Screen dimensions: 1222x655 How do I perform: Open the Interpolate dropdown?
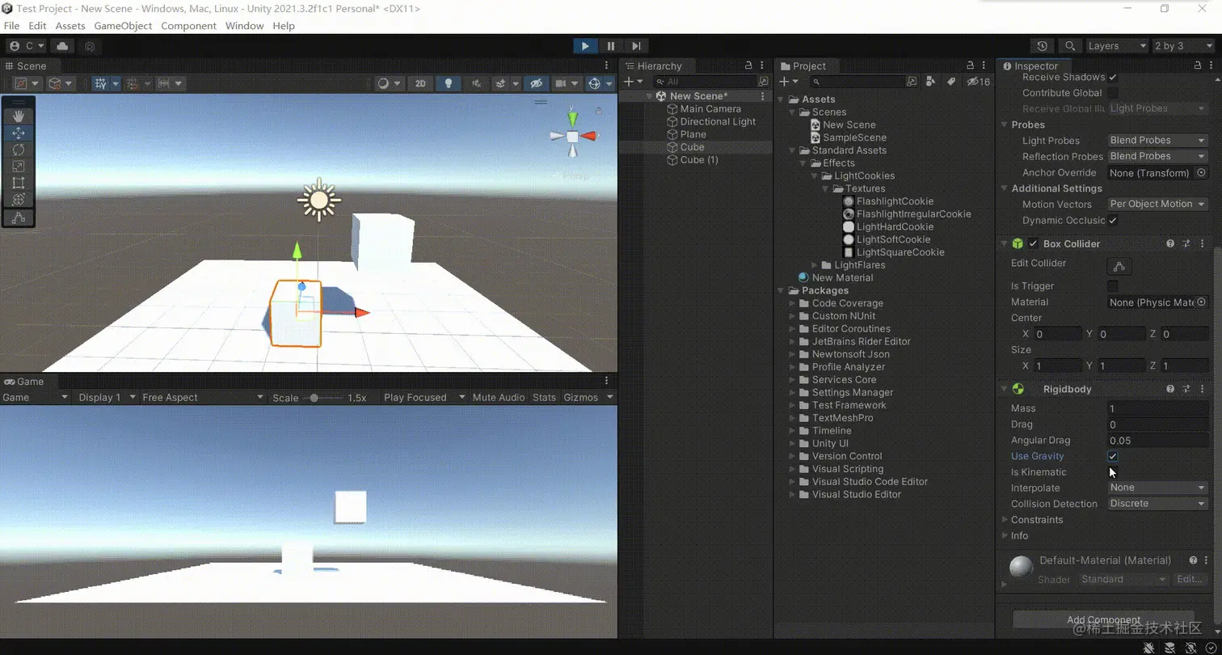[x=1157, y=488]
